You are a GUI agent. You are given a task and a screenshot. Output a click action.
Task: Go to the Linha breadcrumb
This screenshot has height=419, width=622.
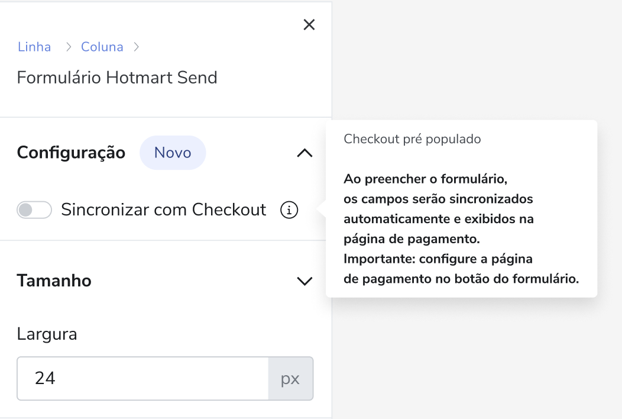[34, 47]
